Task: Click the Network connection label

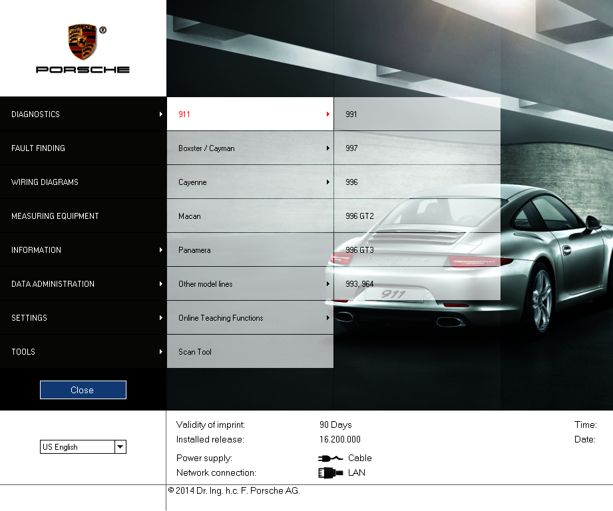Action: point(216,472)
